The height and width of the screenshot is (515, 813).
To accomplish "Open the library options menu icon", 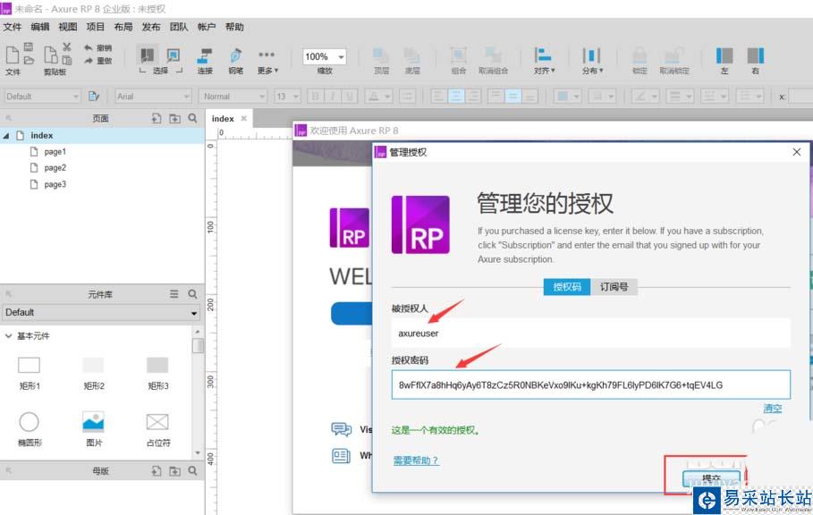I will click(x=174, y=294).
